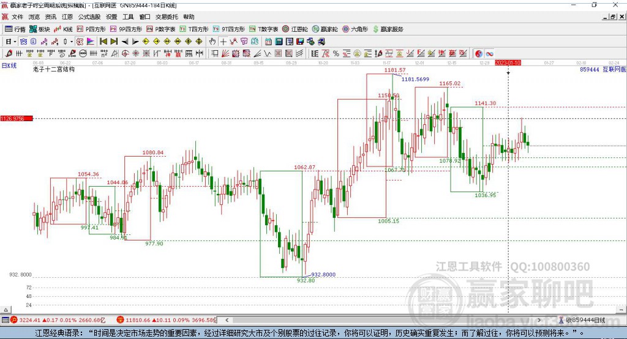Open the 9P四方形 tool
The image size is (627, 339).
(126, 29)
